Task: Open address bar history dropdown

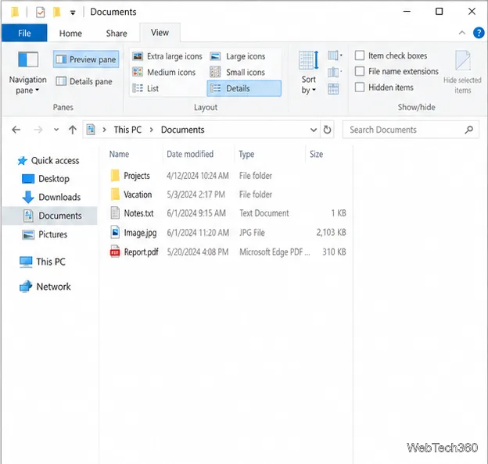Action: (x=314, y=130)
